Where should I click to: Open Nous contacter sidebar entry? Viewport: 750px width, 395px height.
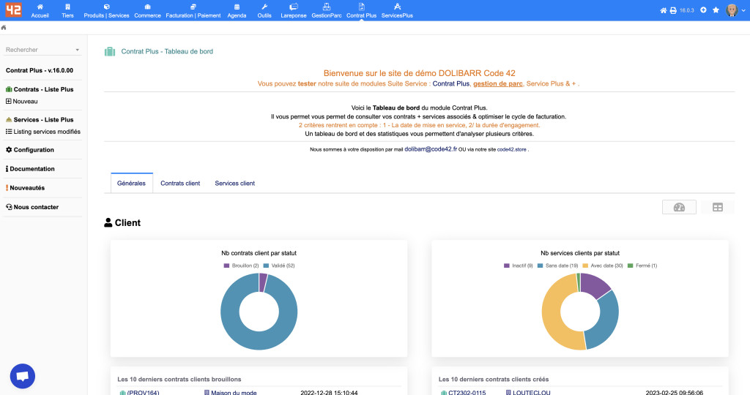36,207
